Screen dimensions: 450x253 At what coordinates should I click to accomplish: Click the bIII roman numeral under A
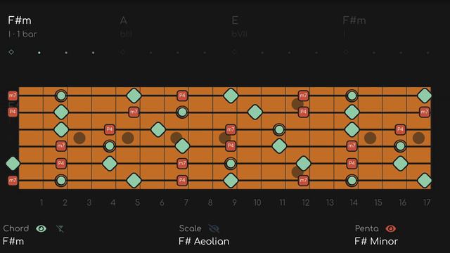click(x=126, y=34)
